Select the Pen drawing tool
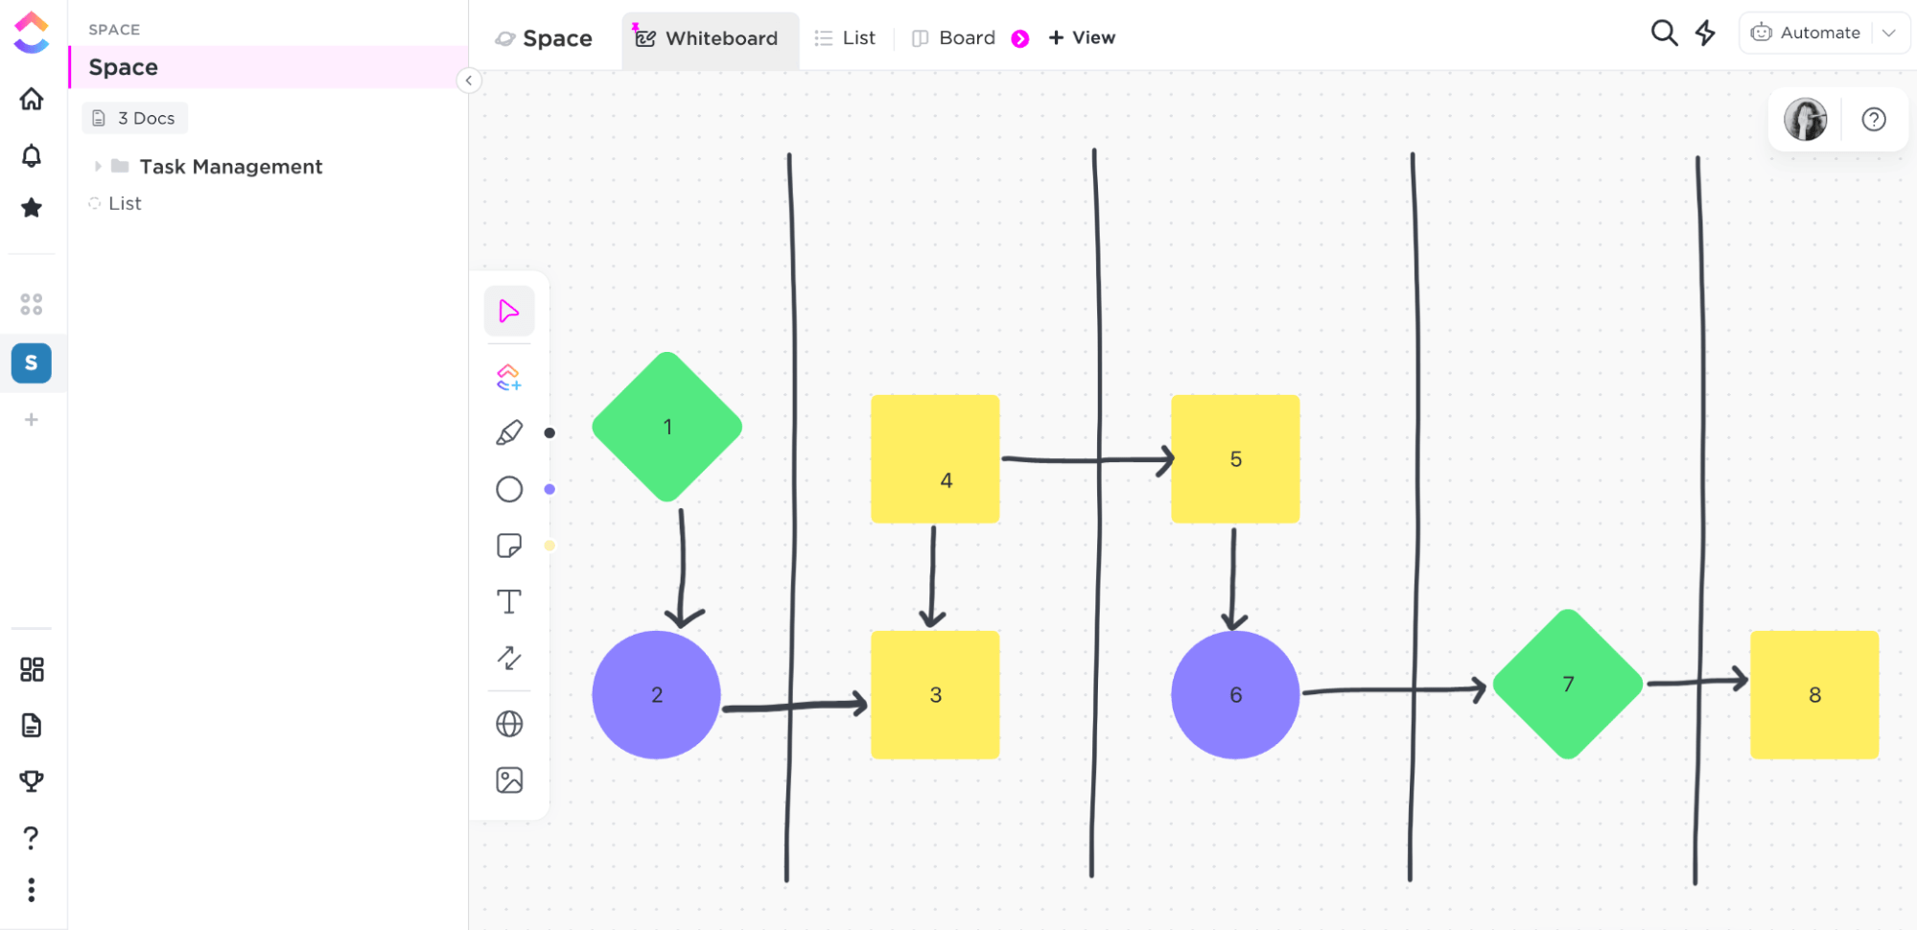1917x931 pixels. pos(509,433)
